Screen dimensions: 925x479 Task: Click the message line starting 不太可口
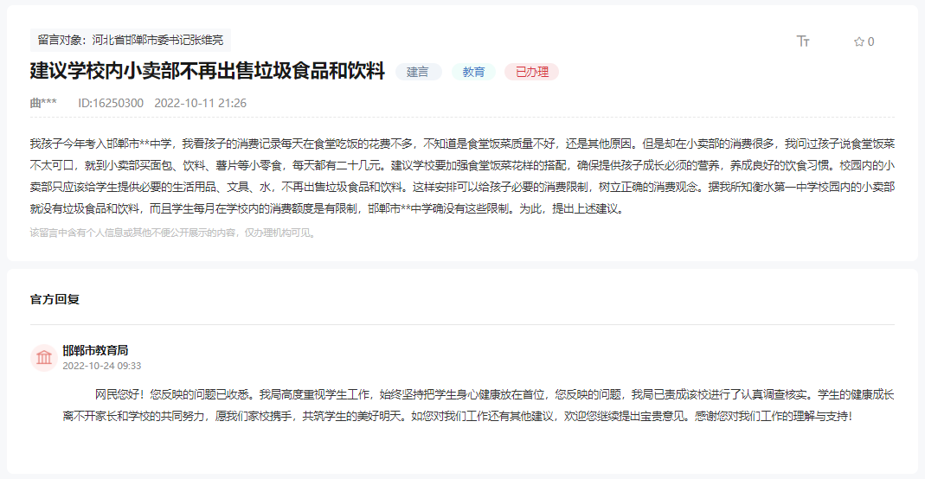(462, 165)
